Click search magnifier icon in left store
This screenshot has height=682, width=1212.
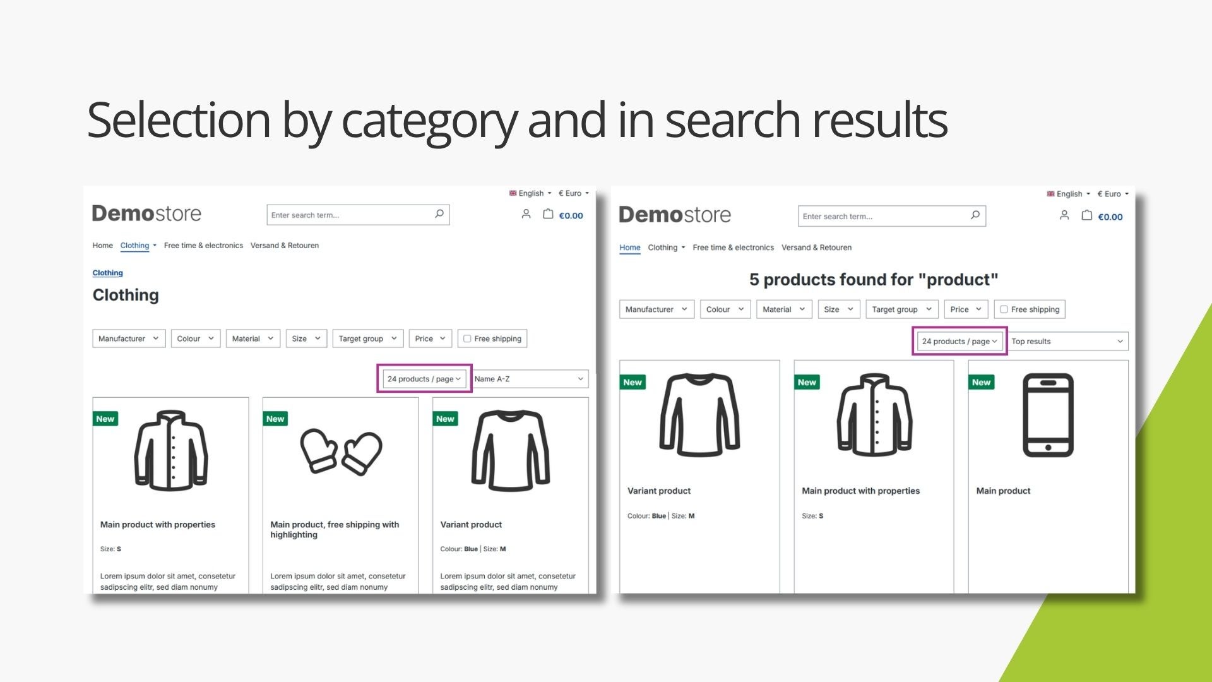439,214
